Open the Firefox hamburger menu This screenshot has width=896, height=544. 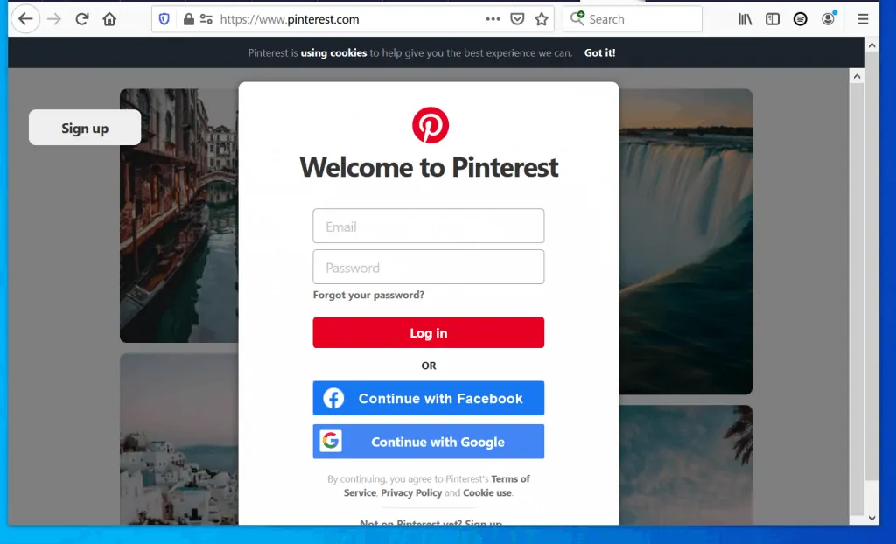coord(863,18)
